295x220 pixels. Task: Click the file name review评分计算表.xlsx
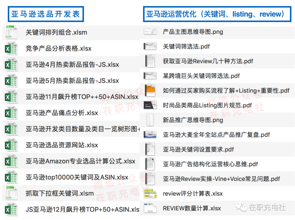tap(193, 194)
